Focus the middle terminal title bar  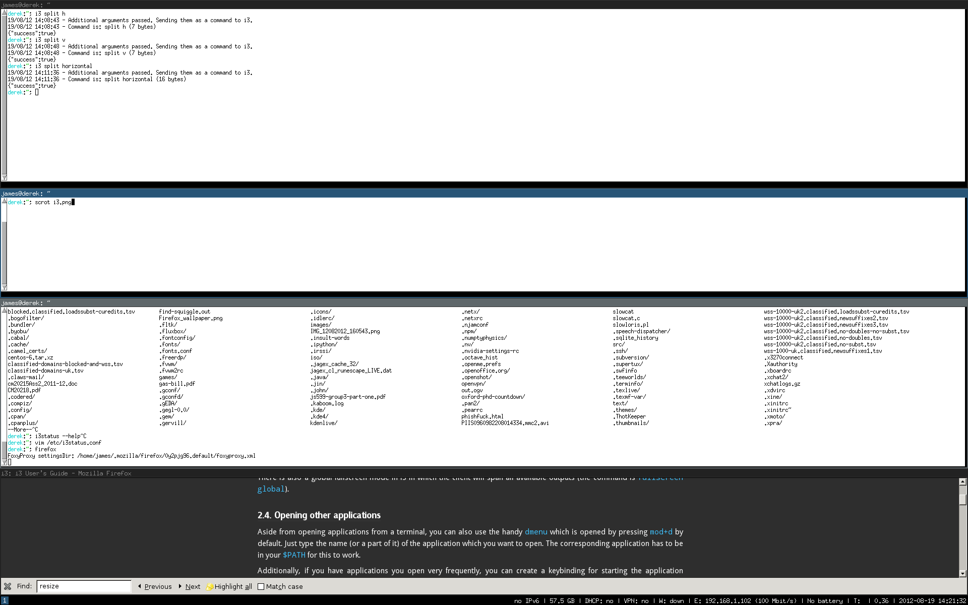tap(484, 193)
